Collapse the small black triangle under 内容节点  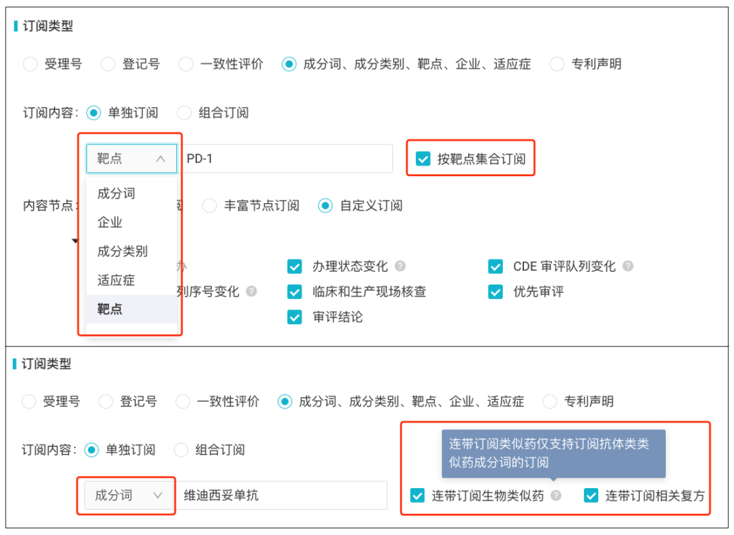coord(75,241)
